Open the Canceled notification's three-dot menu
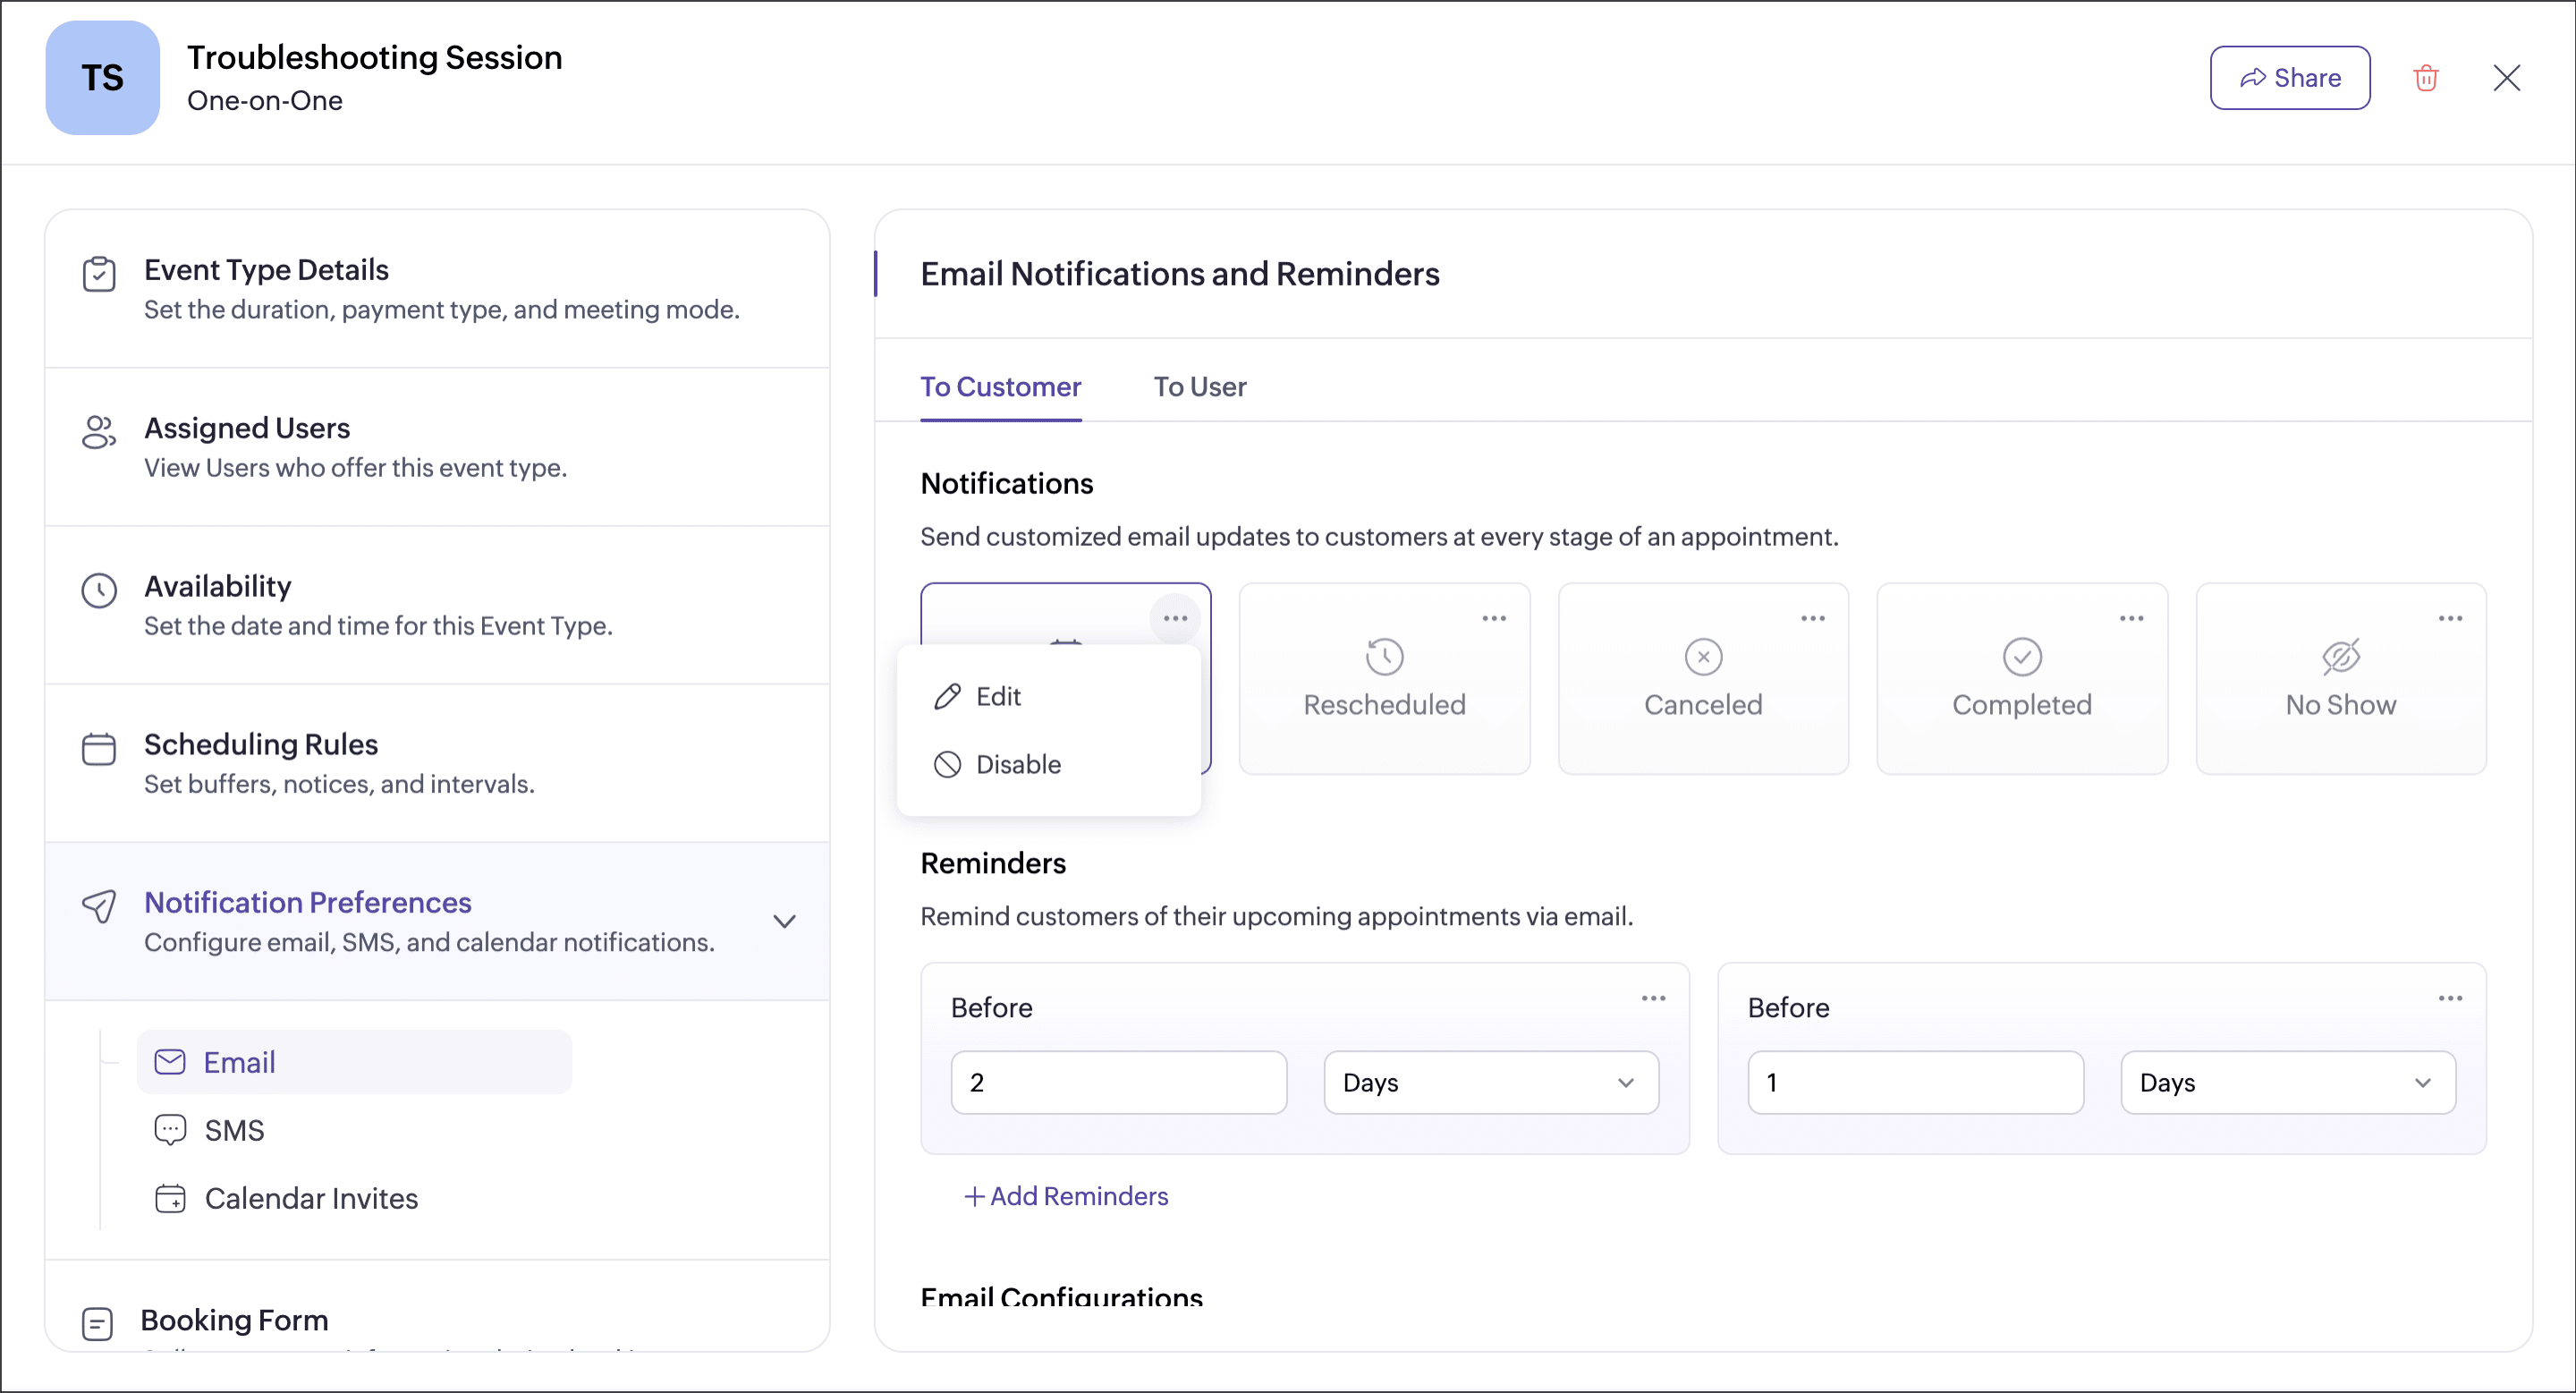This screenshot has width=2576, height=1393. 1813,618
